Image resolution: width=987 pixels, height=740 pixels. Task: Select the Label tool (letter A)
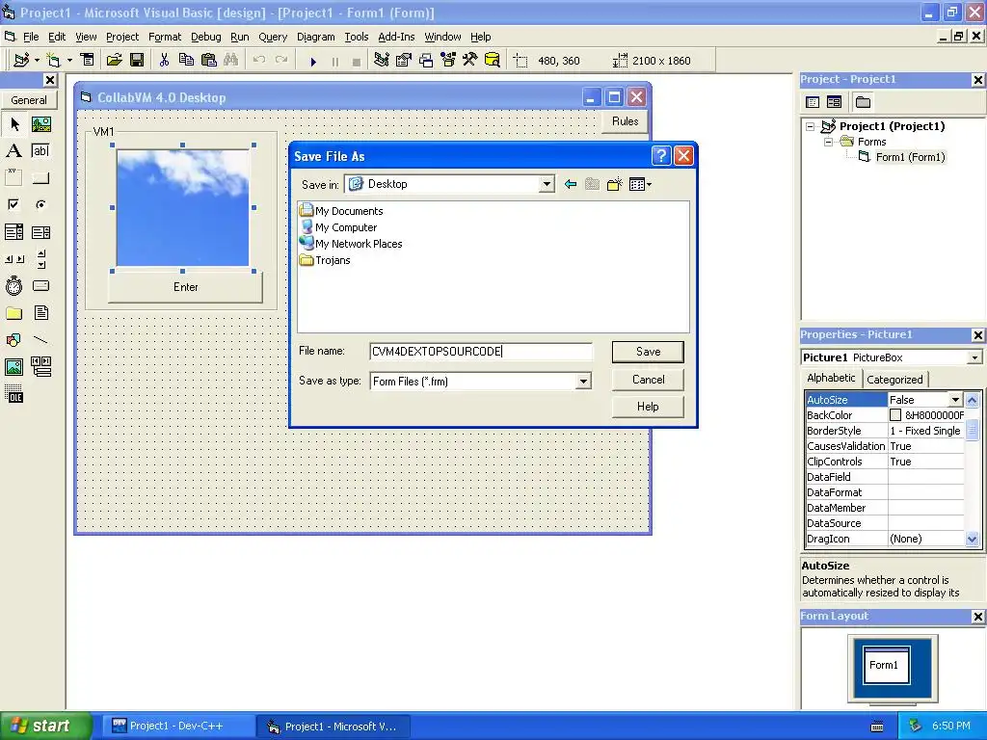coord(13,151)
